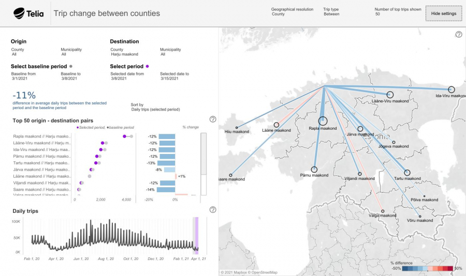The height and width of the screenshot is (276, 466).
Task: Select Viljandi maakond // Harju row label
Action: point(41,183)
